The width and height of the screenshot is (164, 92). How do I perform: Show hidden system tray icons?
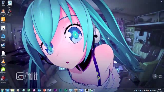[x=134, y=90]
